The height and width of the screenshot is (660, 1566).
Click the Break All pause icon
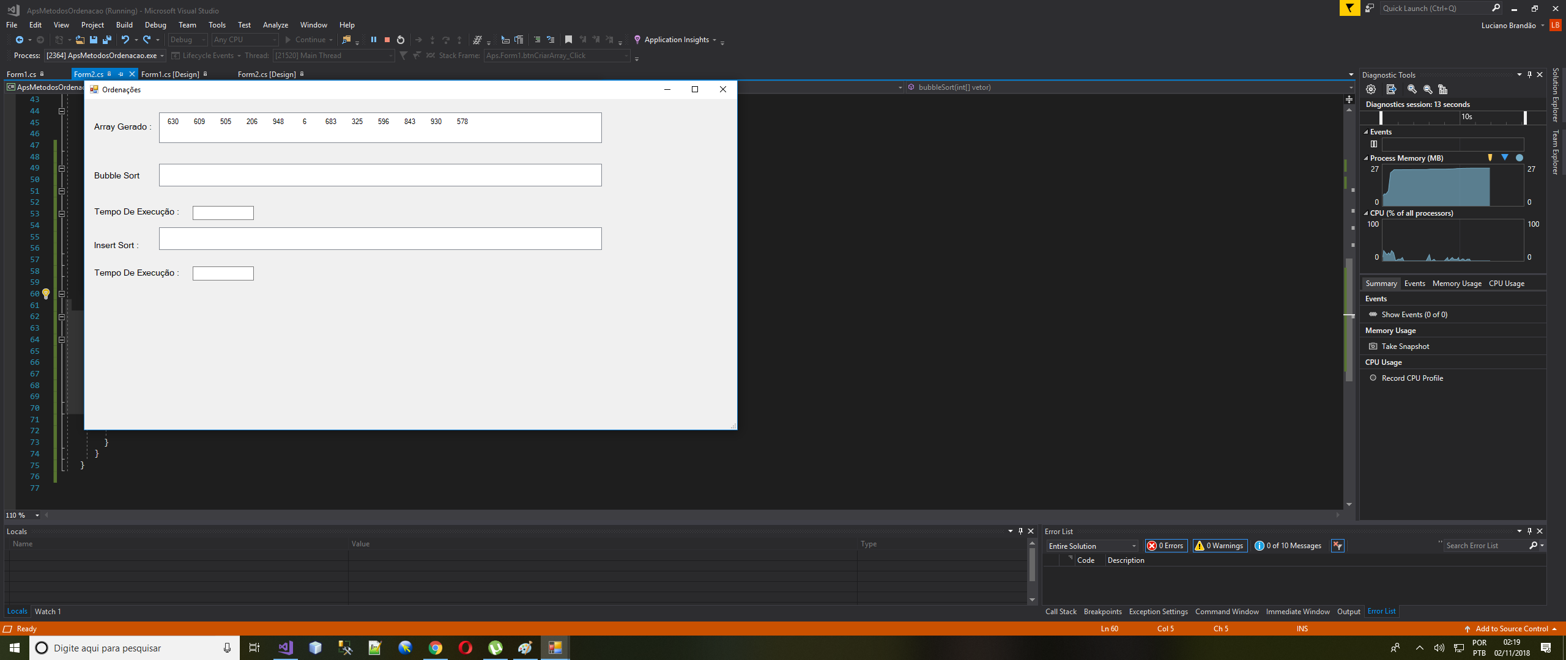tap(373, 40)
